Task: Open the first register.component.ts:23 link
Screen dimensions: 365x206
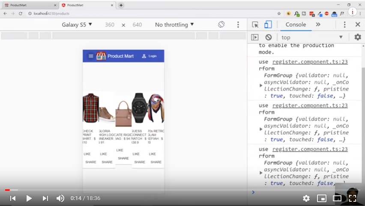Action: tap(310, 62)
